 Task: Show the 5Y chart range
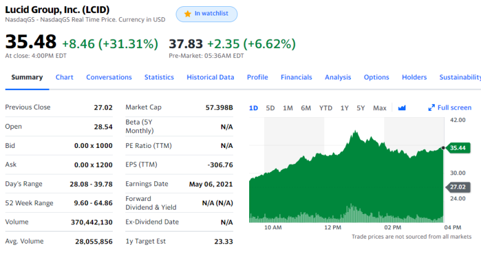pyautogui.click(x=361, y=108)
